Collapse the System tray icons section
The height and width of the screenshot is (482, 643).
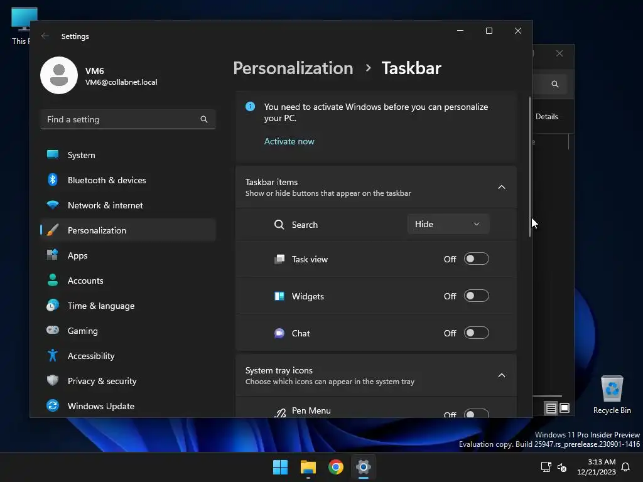pyautogui.click(x=502, y=375)
